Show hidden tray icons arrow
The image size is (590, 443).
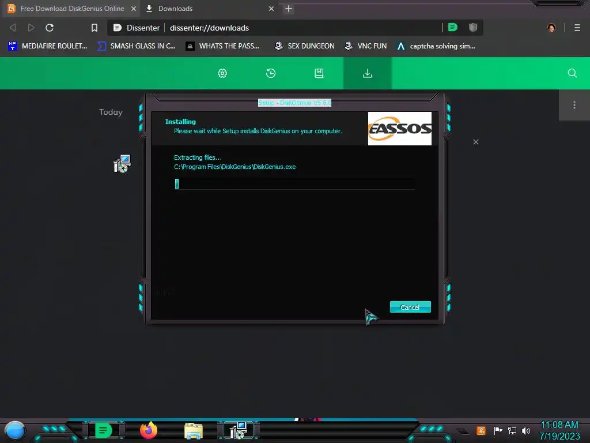click(x=463, y=431)
